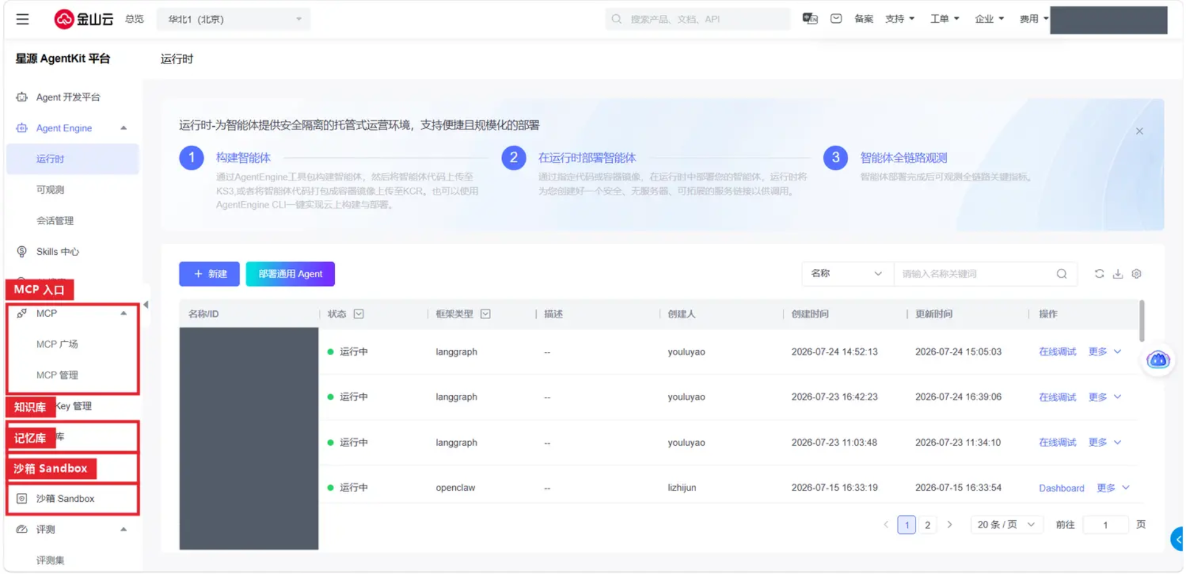Expand the 支持 header menu

tap(900, 19)
